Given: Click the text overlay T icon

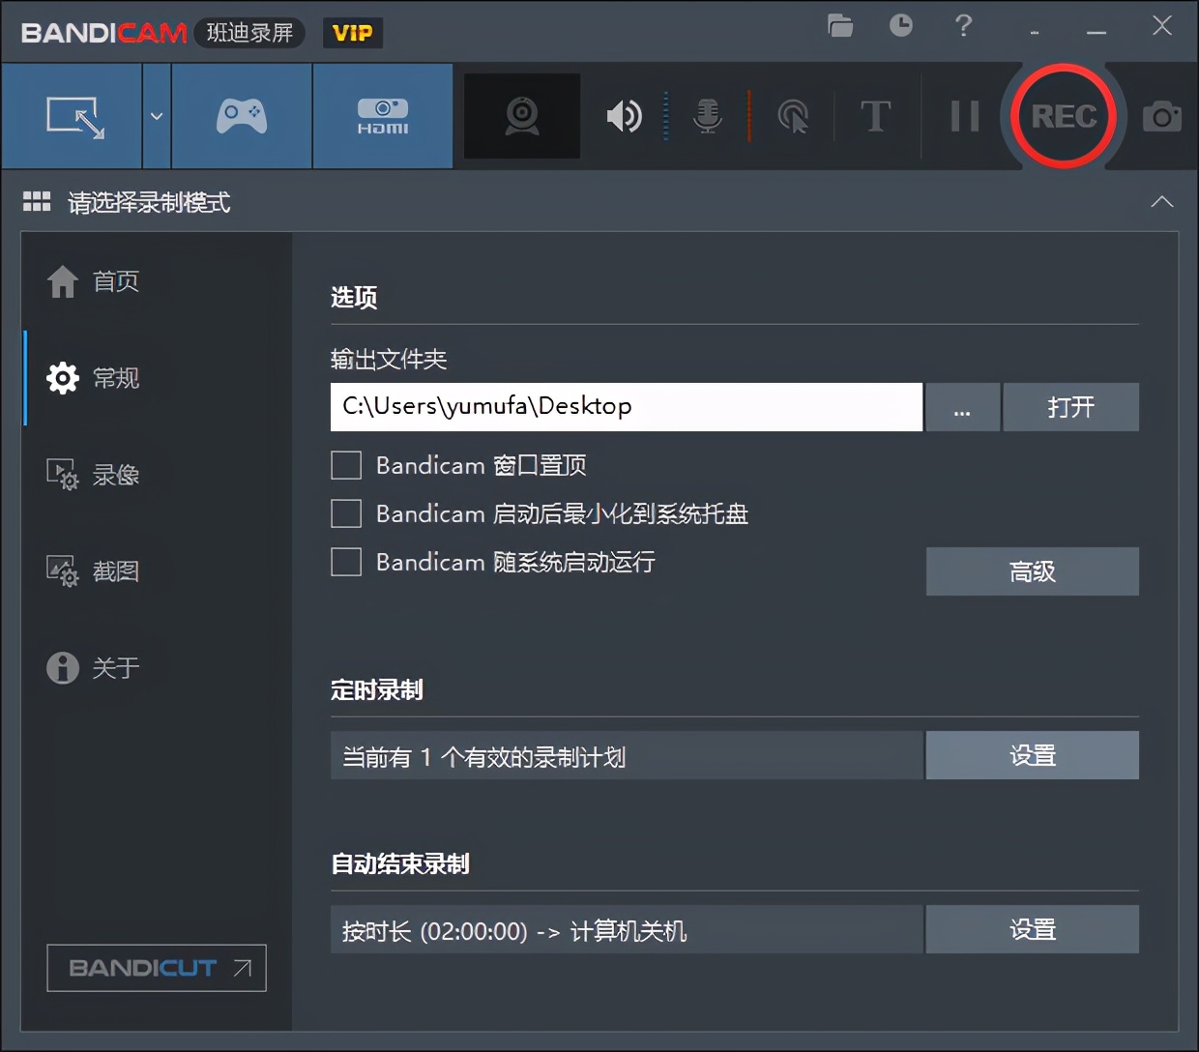Looking at the screenshot, I should click(x=874, y=116).
